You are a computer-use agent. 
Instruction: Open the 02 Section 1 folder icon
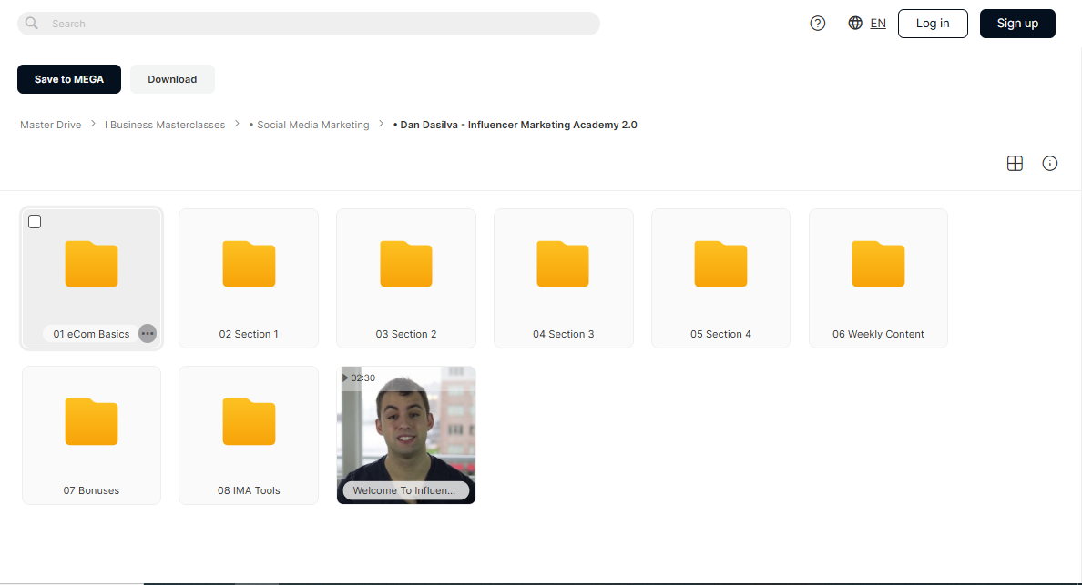click(x=249, y=264)
